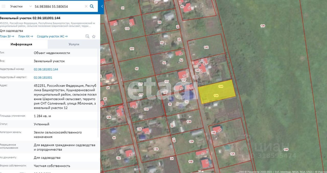
Task: Click parcel labeled 182 on the map
Action: (x=118, y=158)
